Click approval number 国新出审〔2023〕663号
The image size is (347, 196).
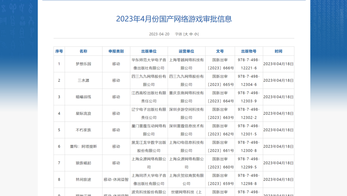pyautogui.click(x=220, y=114)
